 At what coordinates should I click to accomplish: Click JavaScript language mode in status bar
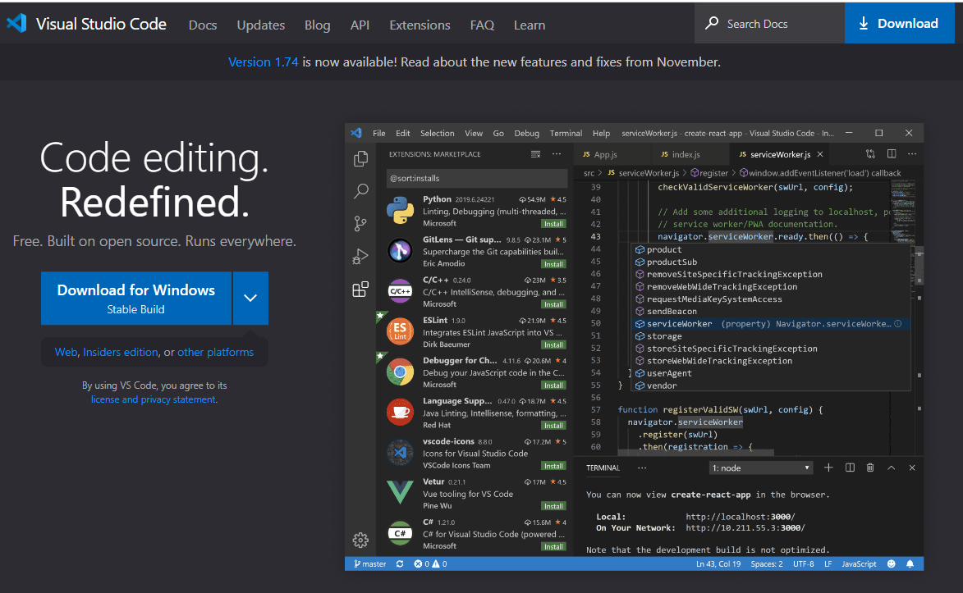click(859, 563)
